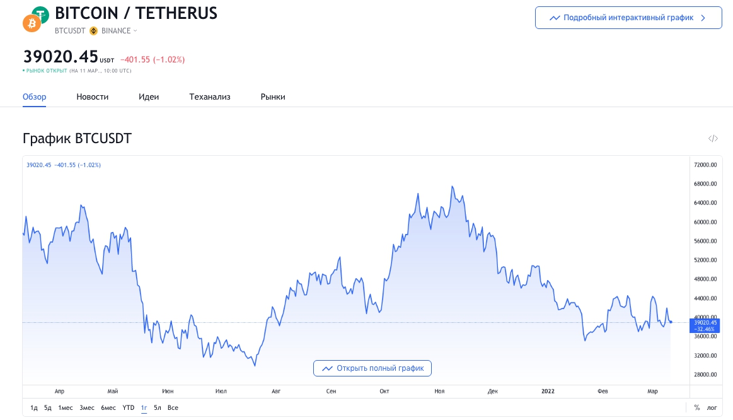Select the Рынки tab
The image size is (733, 420).
pos(273,97)
